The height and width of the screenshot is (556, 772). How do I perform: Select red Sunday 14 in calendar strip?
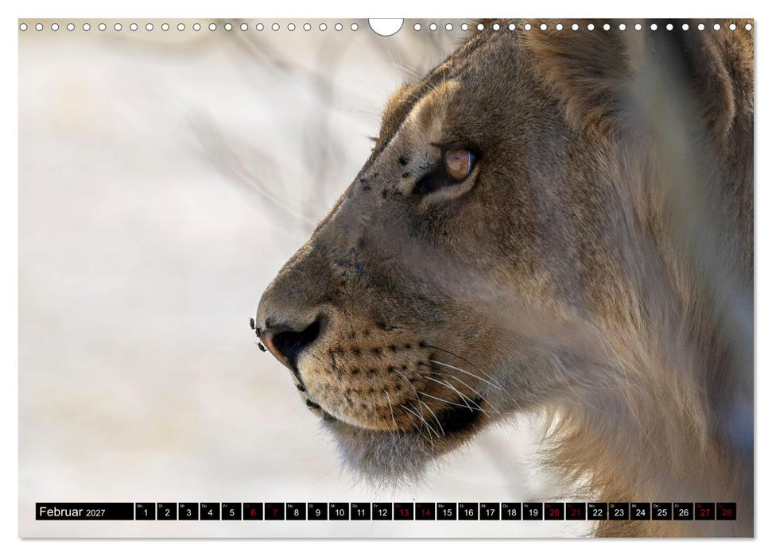[425, 512]
